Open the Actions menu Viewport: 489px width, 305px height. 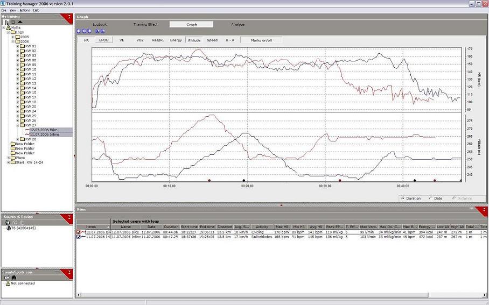click(x=25, y=10)
